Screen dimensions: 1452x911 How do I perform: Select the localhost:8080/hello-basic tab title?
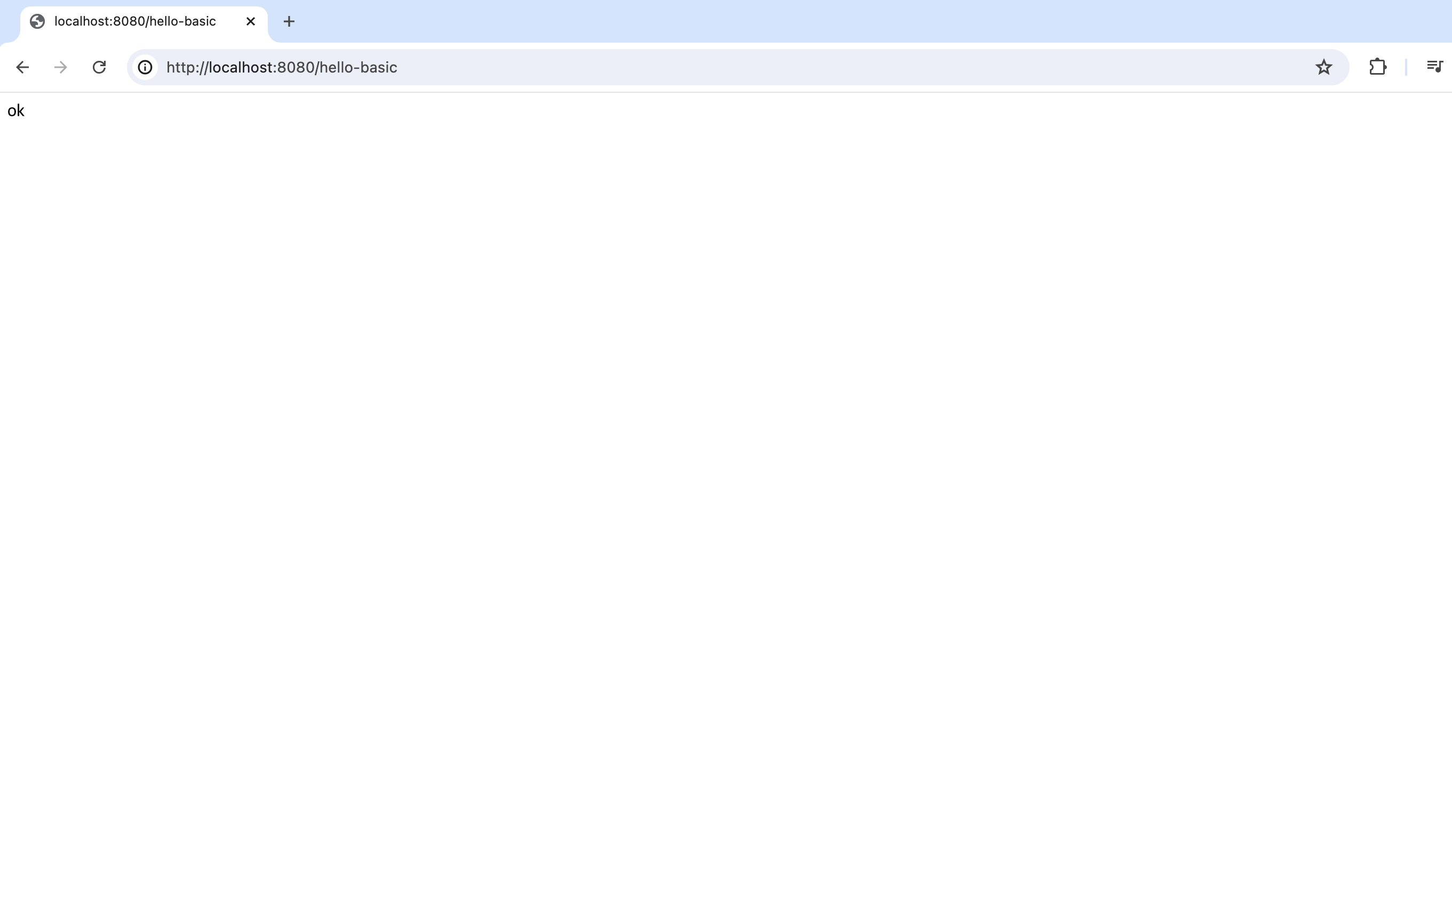pyautogui.click(x=135, y=22)
